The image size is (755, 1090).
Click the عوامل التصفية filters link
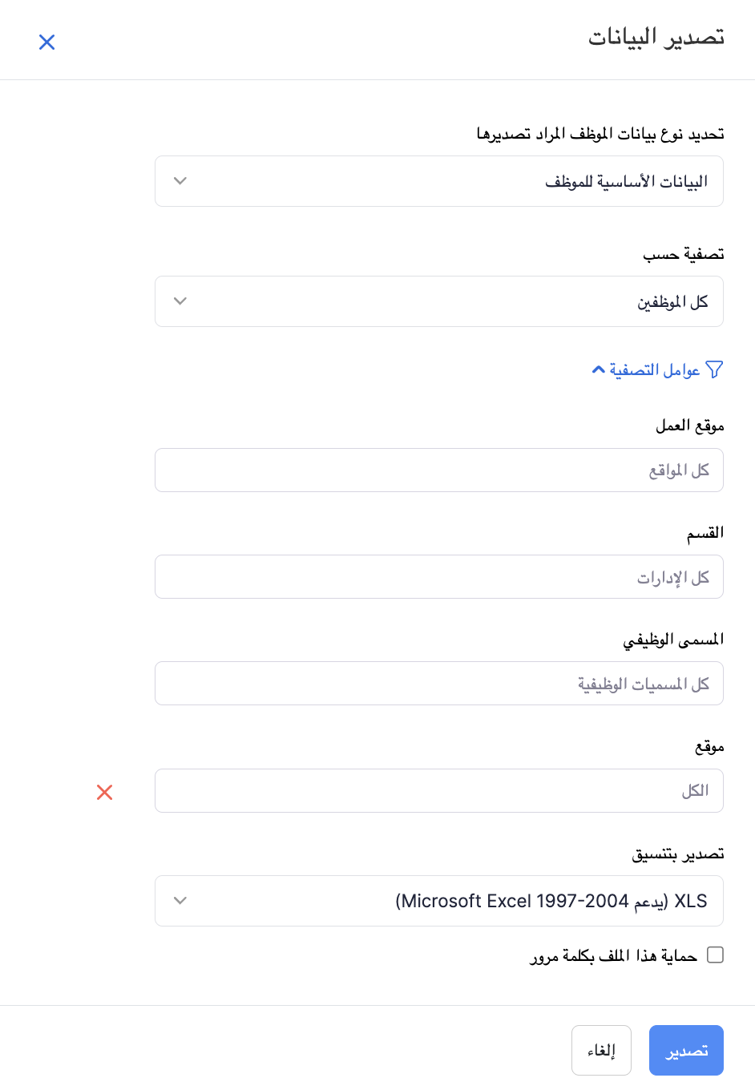(x=655, y=369)
